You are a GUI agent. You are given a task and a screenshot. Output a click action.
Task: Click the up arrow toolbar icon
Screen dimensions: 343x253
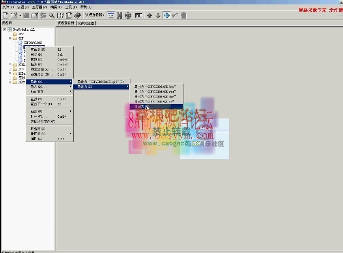tap(150, 16)
